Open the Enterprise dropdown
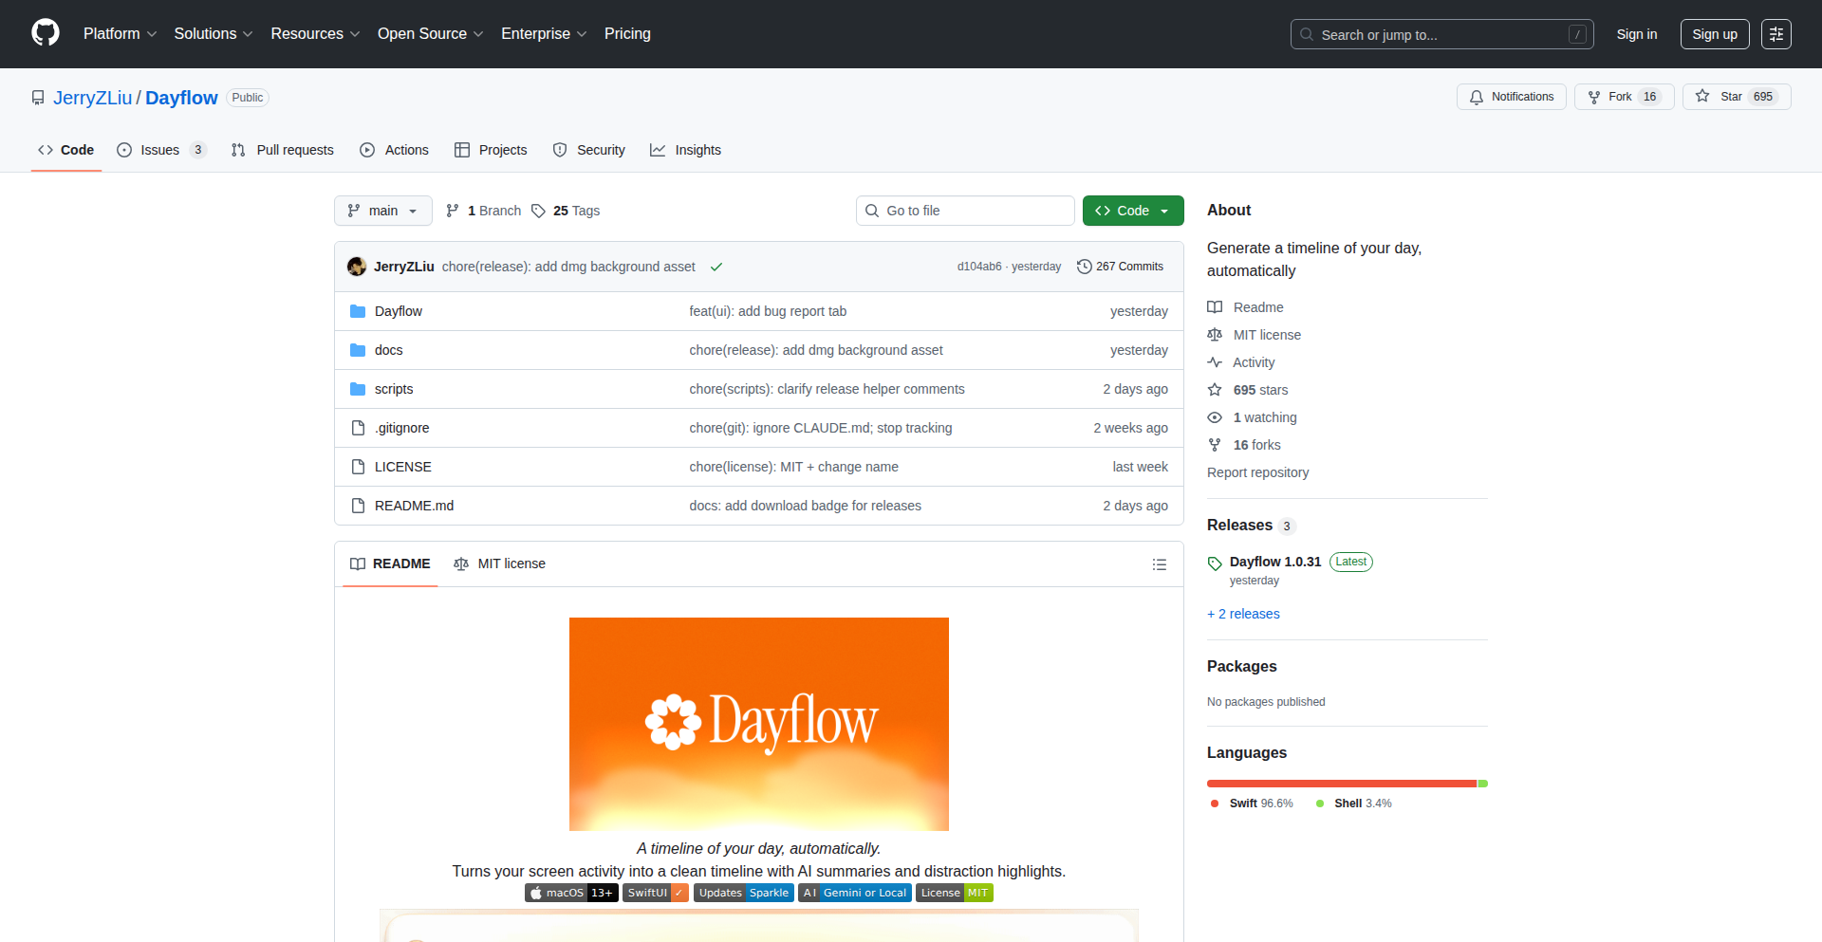Screen dimensions: 1822x942 click(x=544, y=34)
